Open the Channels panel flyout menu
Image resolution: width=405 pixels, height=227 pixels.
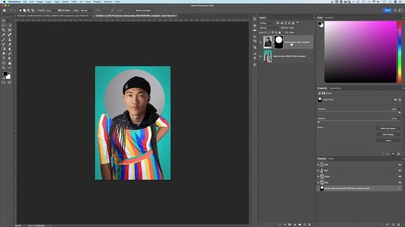click(x=403, y=158)
